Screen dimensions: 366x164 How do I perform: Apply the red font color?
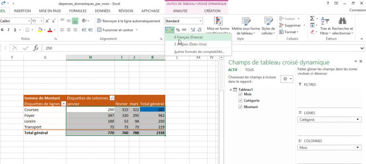pyautogui.click(x=50, y=30)
